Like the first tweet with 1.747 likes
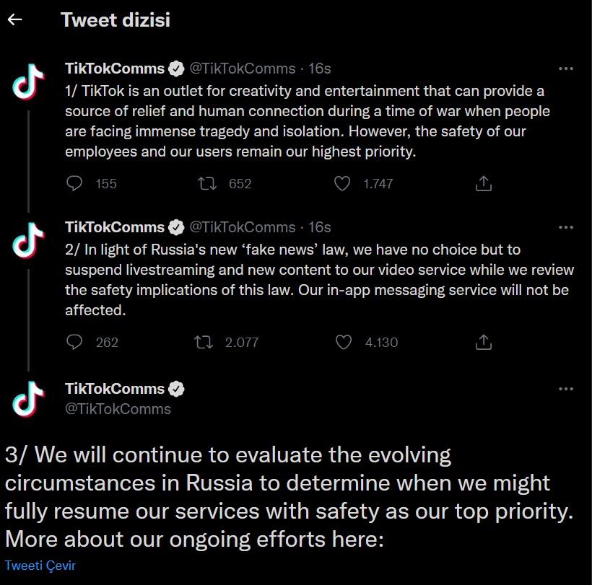 pyautogui.click(x=342, y=184)
